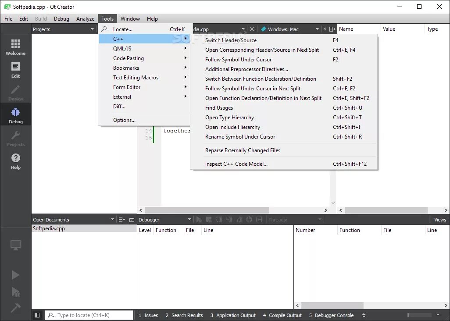
Task: Open the Compile Output pane
Action: [x=282, y=315]
